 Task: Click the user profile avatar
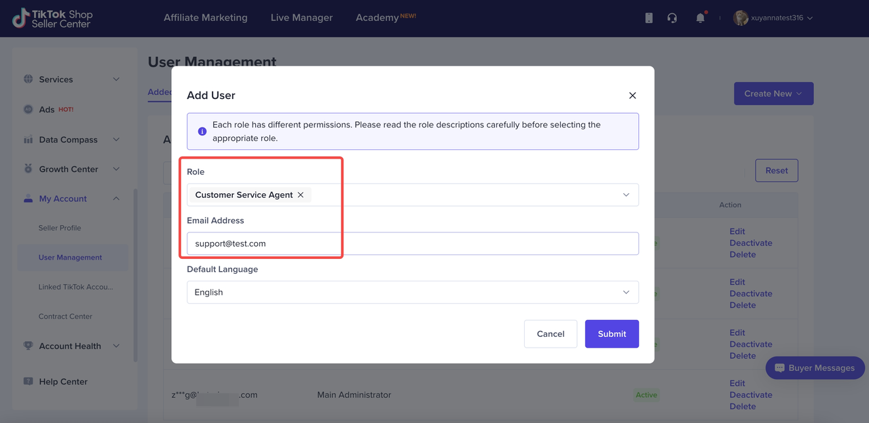(741, 18)
